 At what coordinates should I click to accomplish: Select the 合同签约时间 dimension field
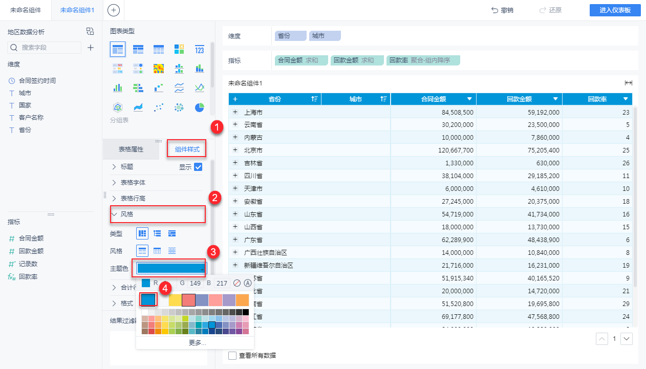(37, 80)
